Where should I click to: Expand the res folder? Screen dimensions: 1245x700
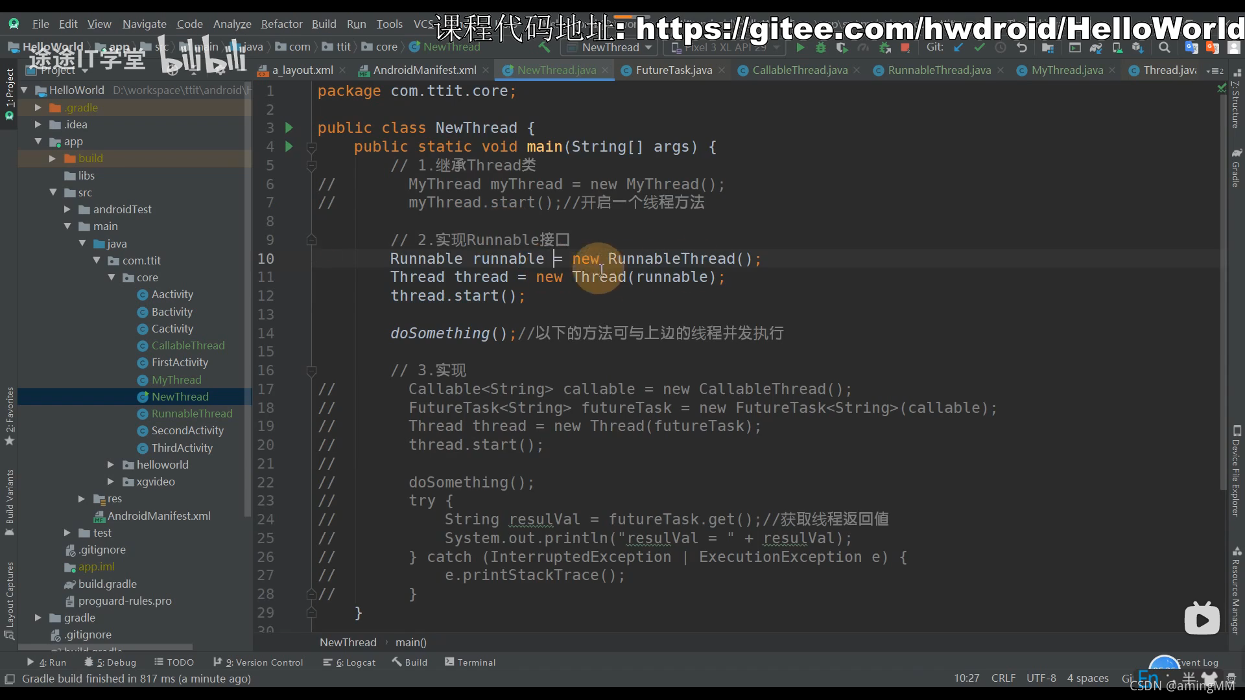click(x=82, y=498)
